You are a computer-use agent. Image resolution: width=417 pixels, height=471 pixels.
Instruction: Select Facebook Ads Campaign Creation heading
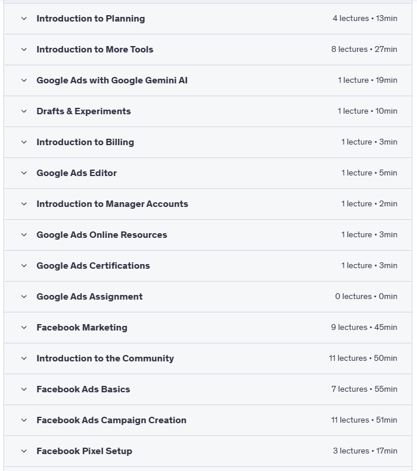coord(111,420)
